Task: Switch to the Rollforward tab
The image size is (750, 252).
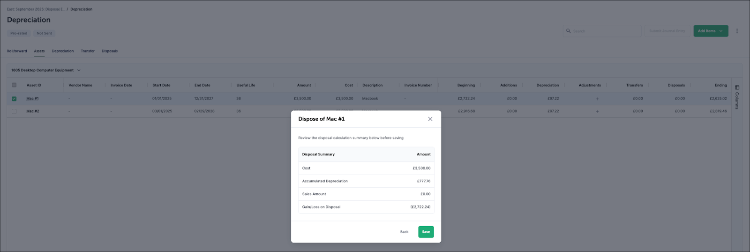Action: [17, 51]
